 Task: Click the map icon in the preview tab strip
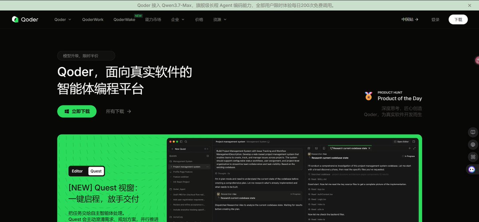click(x=309, y=148)
